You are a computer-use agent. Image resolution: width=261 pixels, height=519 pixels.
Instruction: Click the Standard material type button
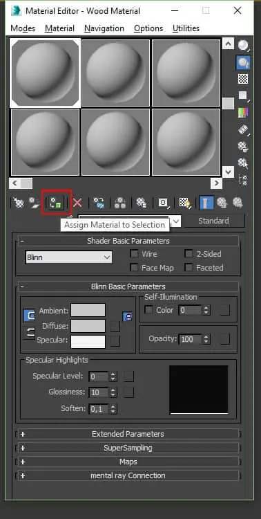pyautogui.click(x=213, y=221)
